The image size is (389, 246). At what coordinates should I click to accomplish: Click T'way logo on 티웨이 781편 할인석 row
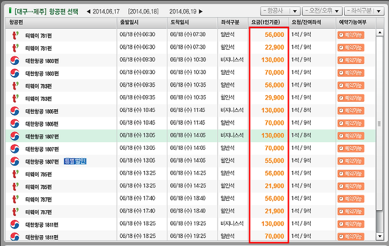coord(15,48)
